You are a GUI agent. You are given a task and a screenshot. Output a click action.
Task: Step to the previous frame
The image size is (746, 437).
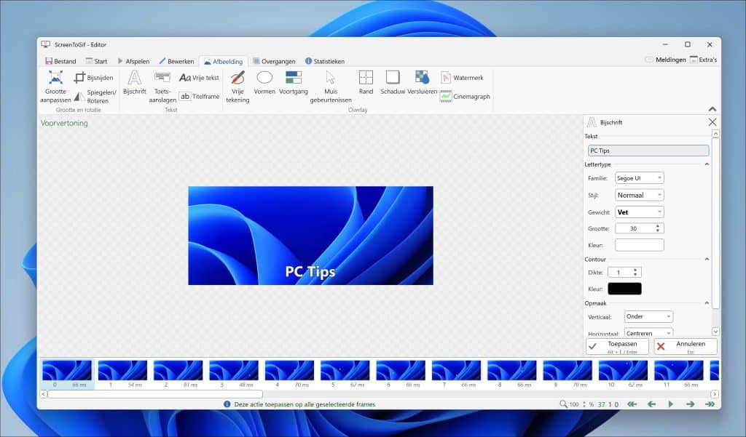coord(651,404)
